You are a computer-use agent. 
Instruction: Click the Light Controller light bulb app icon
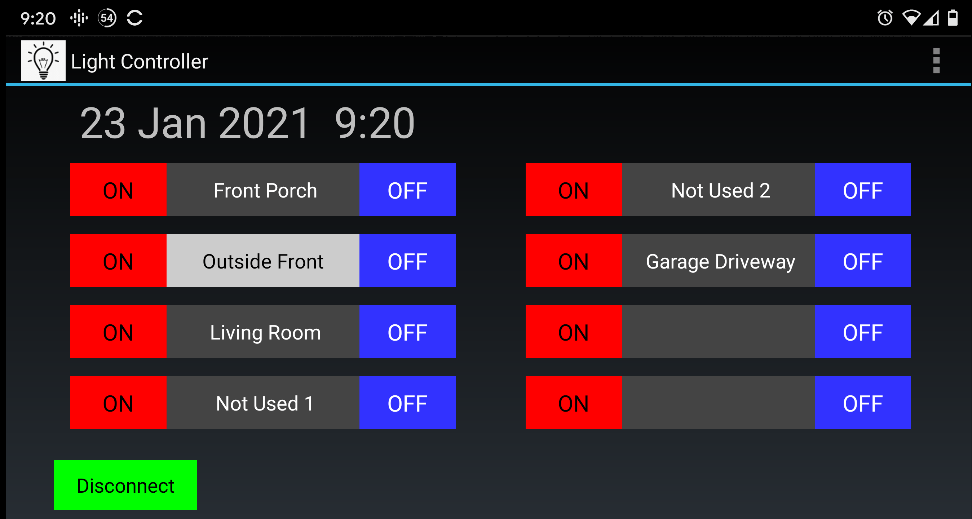(43, 60)
